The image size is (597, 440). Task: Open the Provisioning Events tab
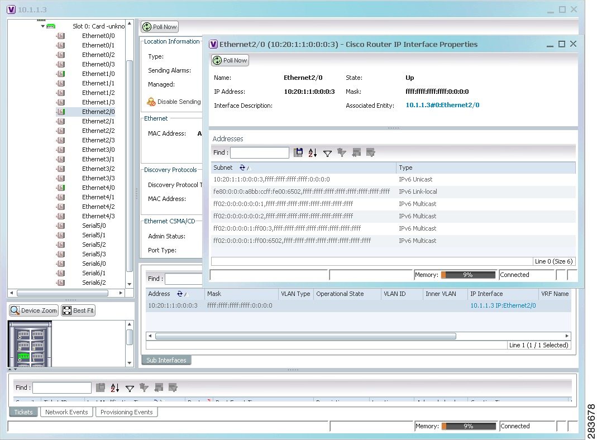coord(126,412)
